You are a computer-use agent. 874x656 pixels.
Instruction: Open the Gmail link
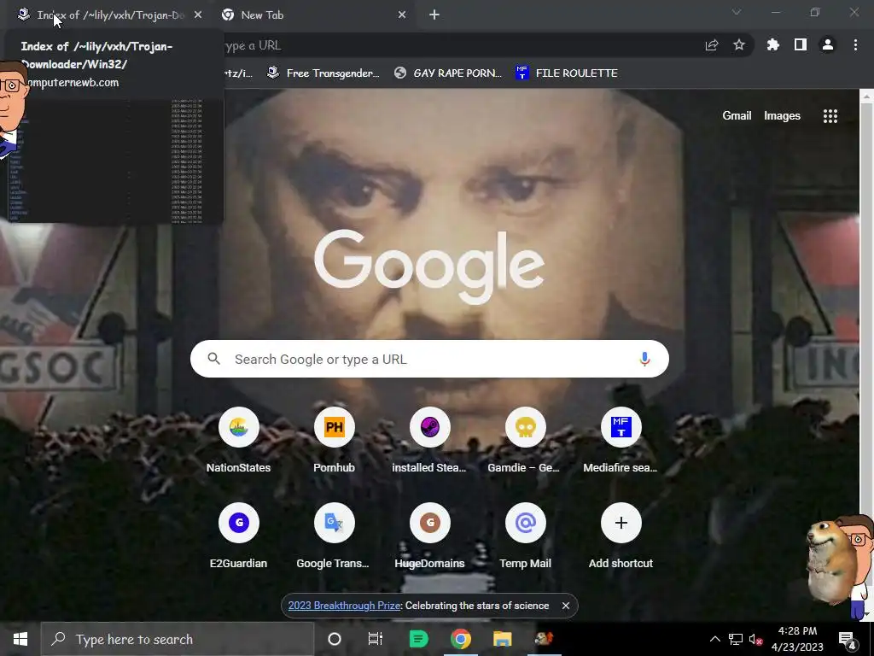737,115
